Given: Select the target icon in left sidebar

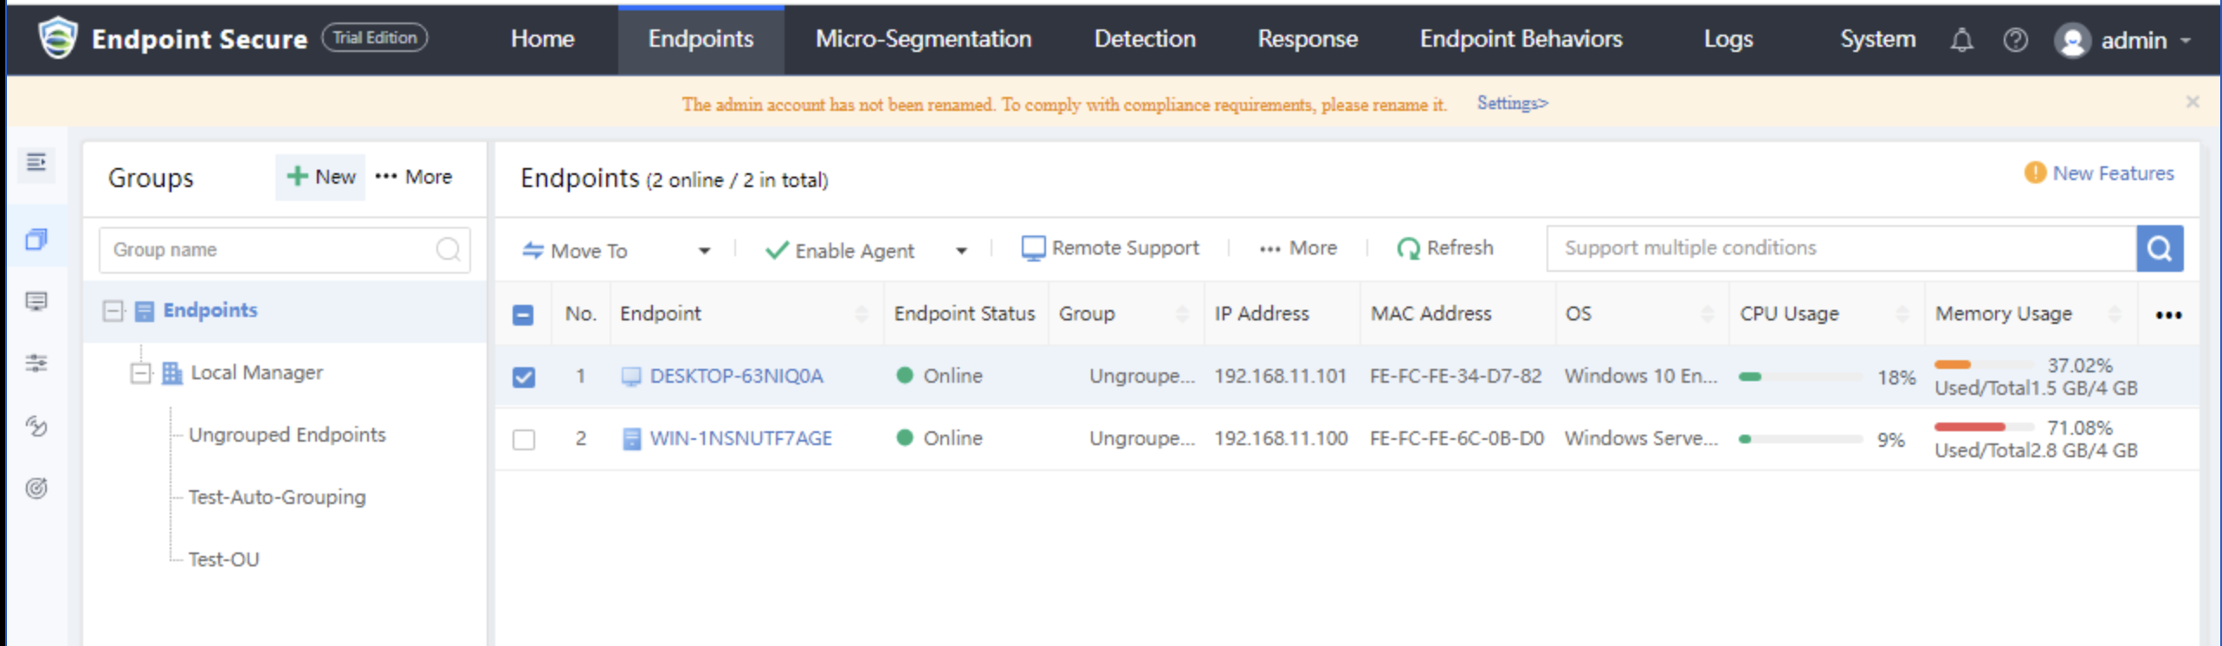Looking at the screenshot, I should coord(36,488).
